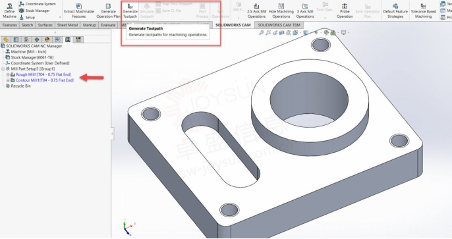The image size is (452, 239).
Task: Open Default Feature Strategies
Action: (395, 11)
